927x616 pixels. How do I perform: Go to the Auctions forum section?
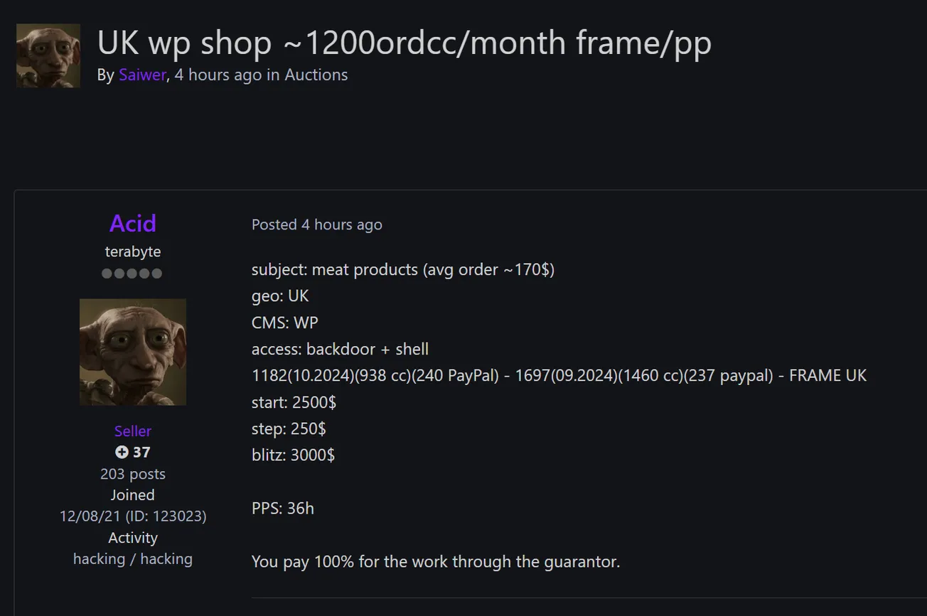click(x=316, y=75)
